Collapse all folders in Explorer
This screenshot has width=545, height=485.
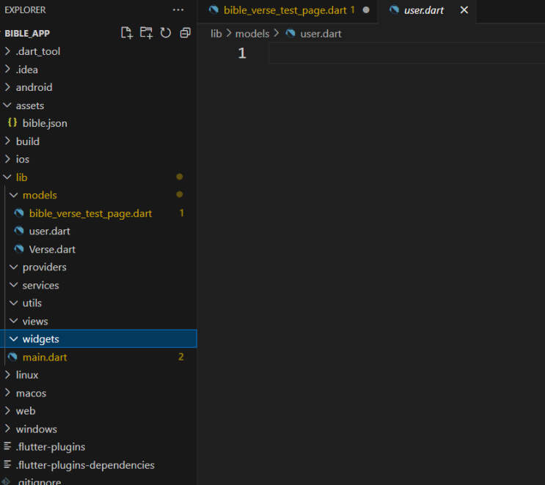(186, 33)
